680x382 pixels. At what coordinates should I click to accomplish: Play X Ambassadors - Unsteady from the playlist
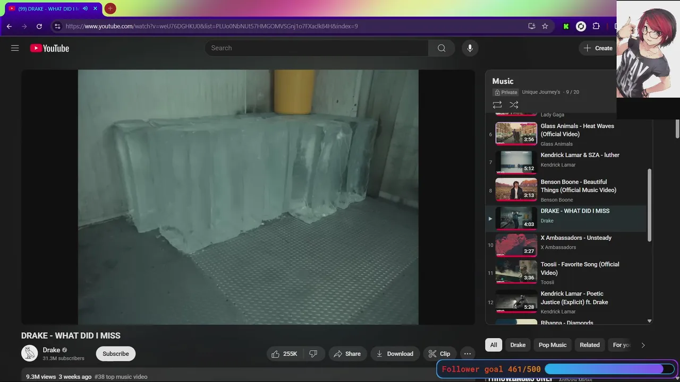(566, 245)
